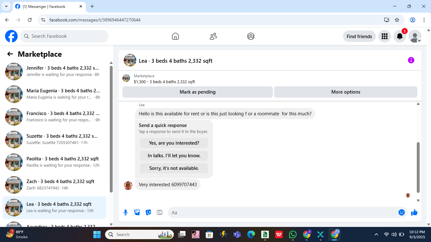The height and width of the screenshot is (242, 431).
Task: Open the clock showing 10:12 PM
Action: [x=417, y=234]
